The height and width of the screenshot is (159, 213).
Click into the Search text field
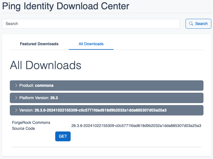[91, 24]
